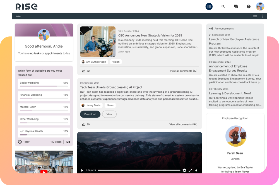Open help via the question mark icon
This screenshot has width=279, height=185.
[249, 7]
